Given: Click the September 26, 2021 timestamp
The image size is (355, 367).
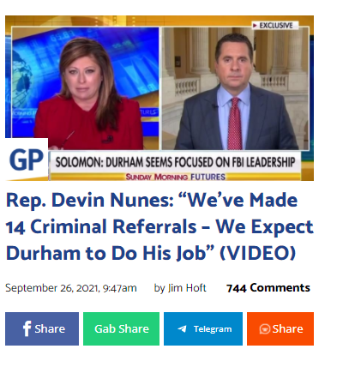Looking at the screenshot, I should tap(71, 288).
